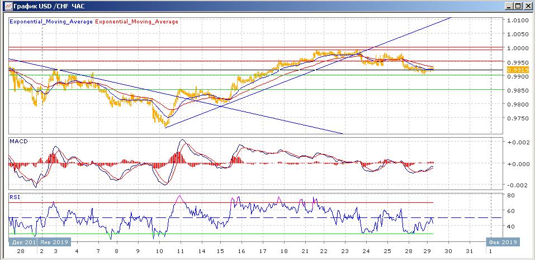Close the USD/CHF chart window
This screenshot has height=262, width=535.
click(x=528, y=6)
